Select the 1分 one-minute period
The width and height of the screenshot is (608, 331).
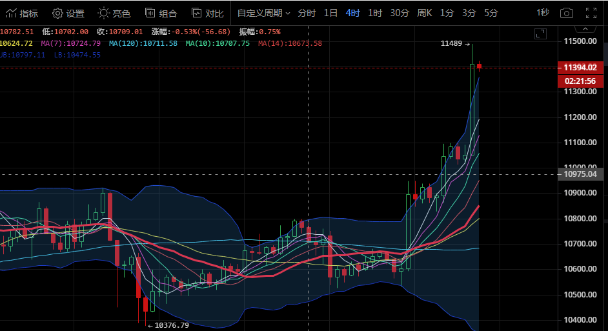447,13
